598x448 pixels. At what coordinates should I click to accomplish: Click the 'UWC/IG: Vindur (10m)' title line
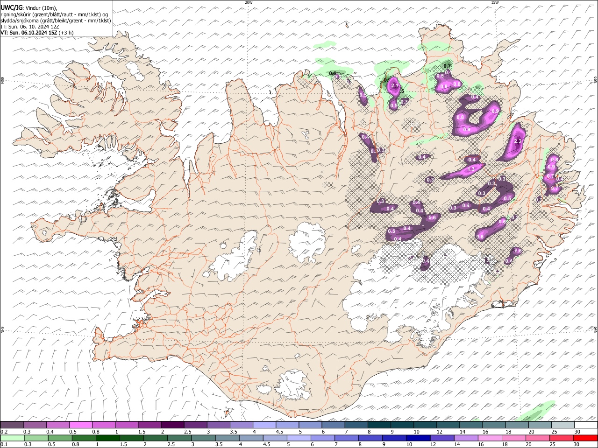pos(29,7)
